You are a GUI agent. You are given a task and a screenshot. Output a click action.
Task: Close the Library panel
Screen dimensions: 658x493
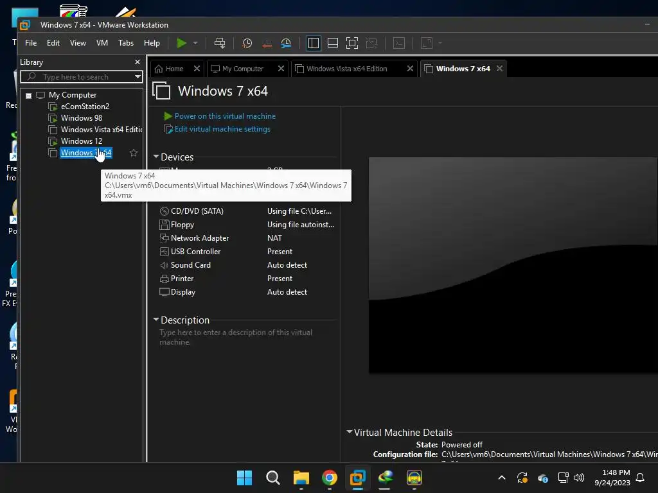(138, 62)
